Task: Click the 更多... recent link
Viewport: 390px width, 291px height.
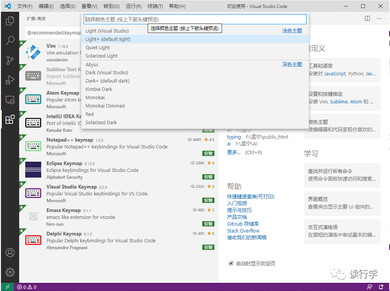Action: point(234,152)
